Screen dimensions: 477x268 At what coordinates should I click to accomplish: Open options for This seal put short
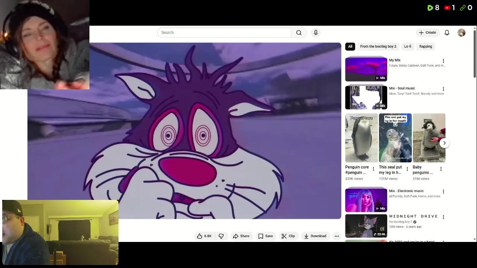407,169
